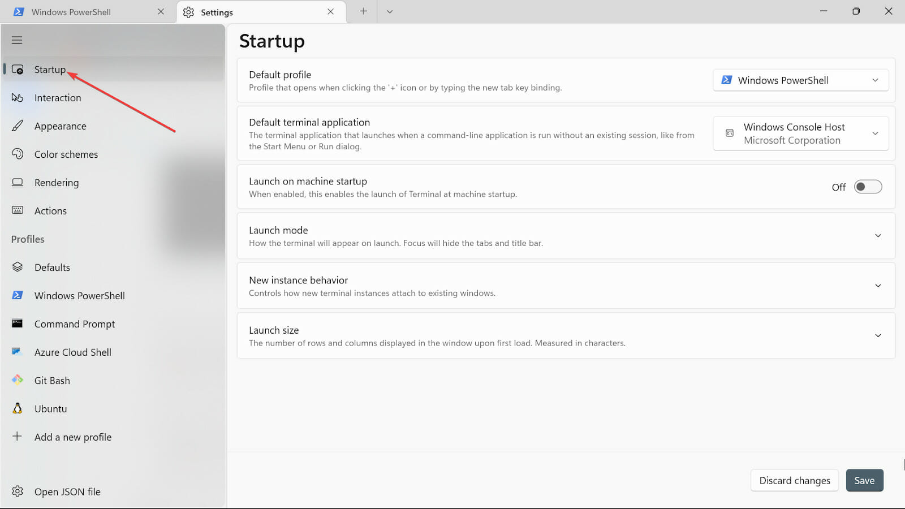The width and height of the screenshot is (905, 509).
Task: Open a new tab with the plus button
Action: pyautogui.click(x=363, y=11)
